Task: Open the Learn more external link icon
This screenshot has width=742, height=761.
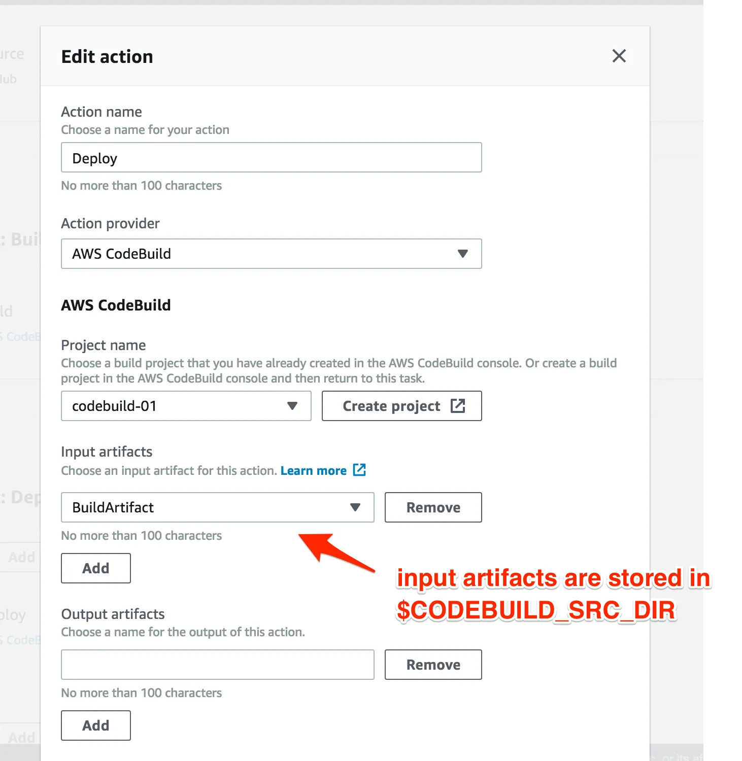Action: coord(359,470)
